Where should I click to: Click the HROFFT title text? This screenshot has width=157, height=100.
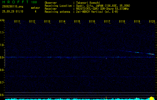[15, 2]
